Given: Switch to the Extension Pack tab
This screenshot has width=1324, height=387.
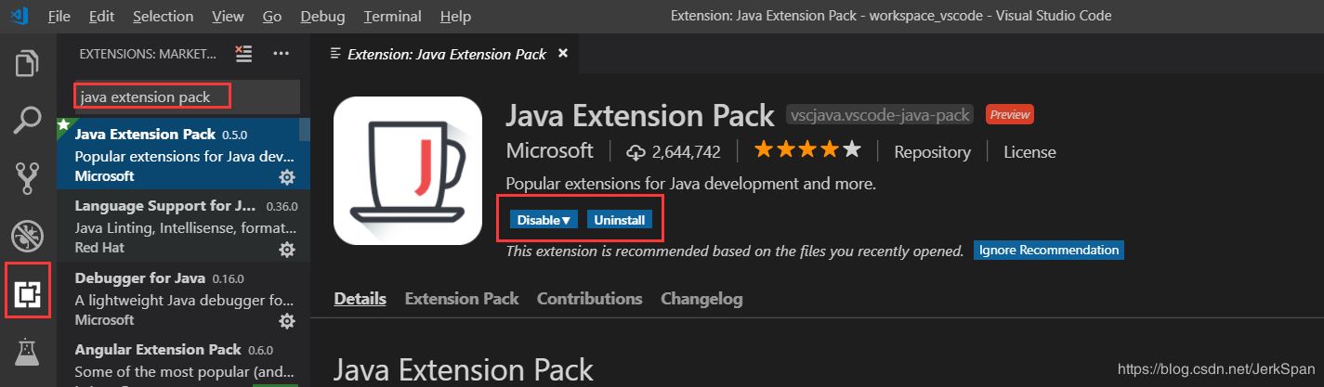Looking at the screenshot, I should click(462, 299).
